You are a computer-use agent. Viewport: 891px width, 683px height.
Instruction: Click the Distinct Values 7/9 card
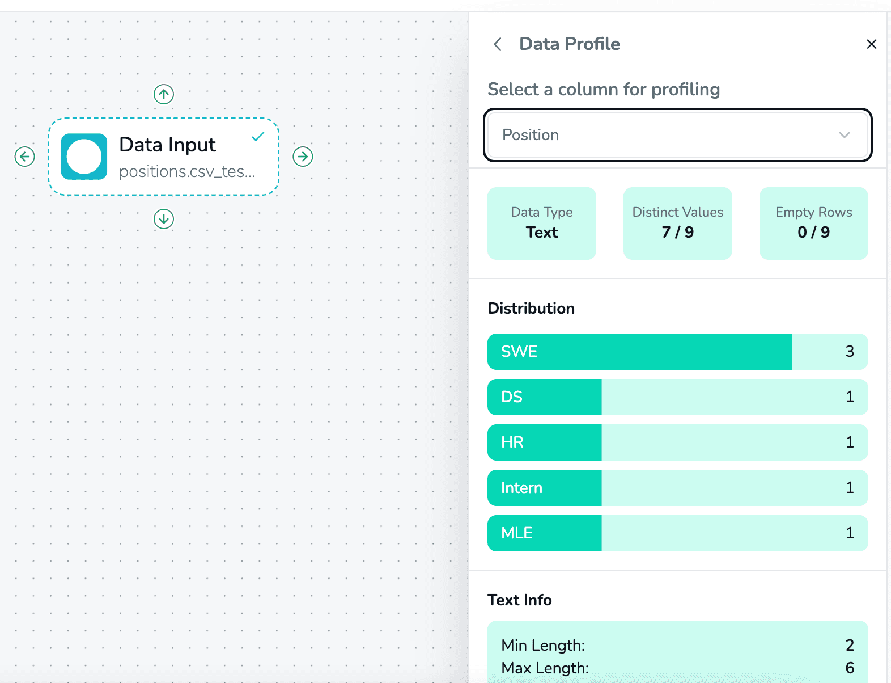point(677,223)
